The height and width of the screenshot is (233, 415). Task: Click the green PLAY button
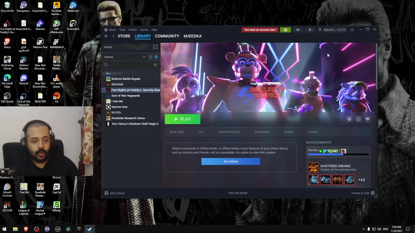[183, 119]
